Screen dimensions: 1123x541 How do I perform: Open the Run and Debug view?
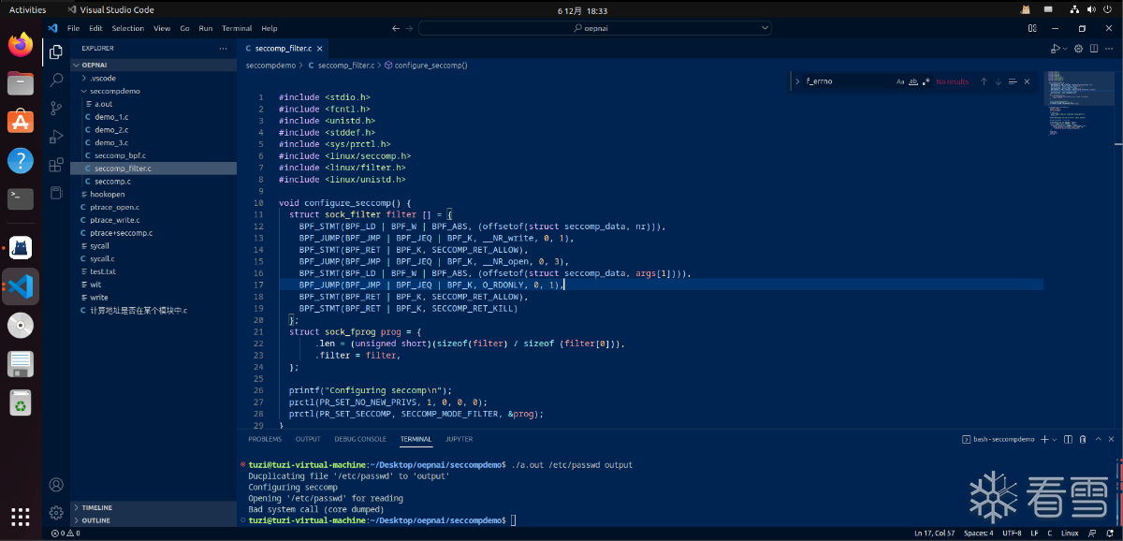pyautogui.click(x=56, y=137)
